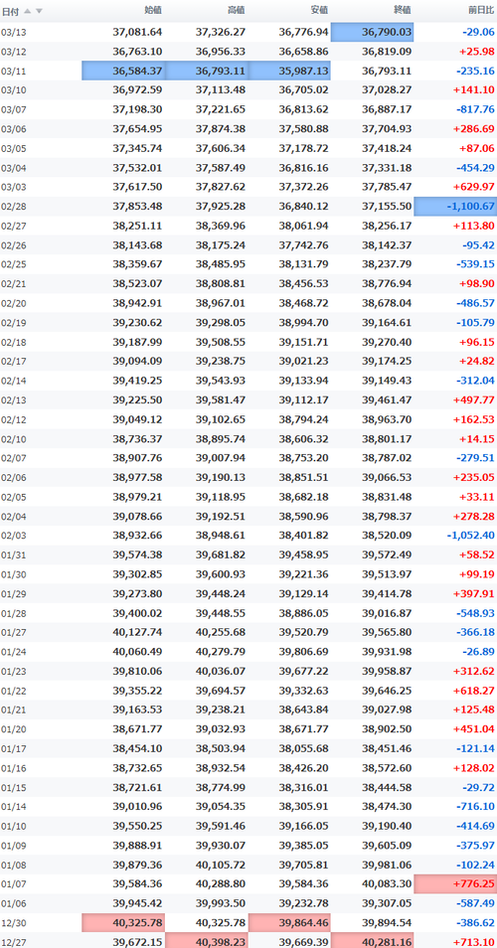Select opening value 38,942.91 on 02/20
Screen dimensions: 497x948
pos(137,303)
